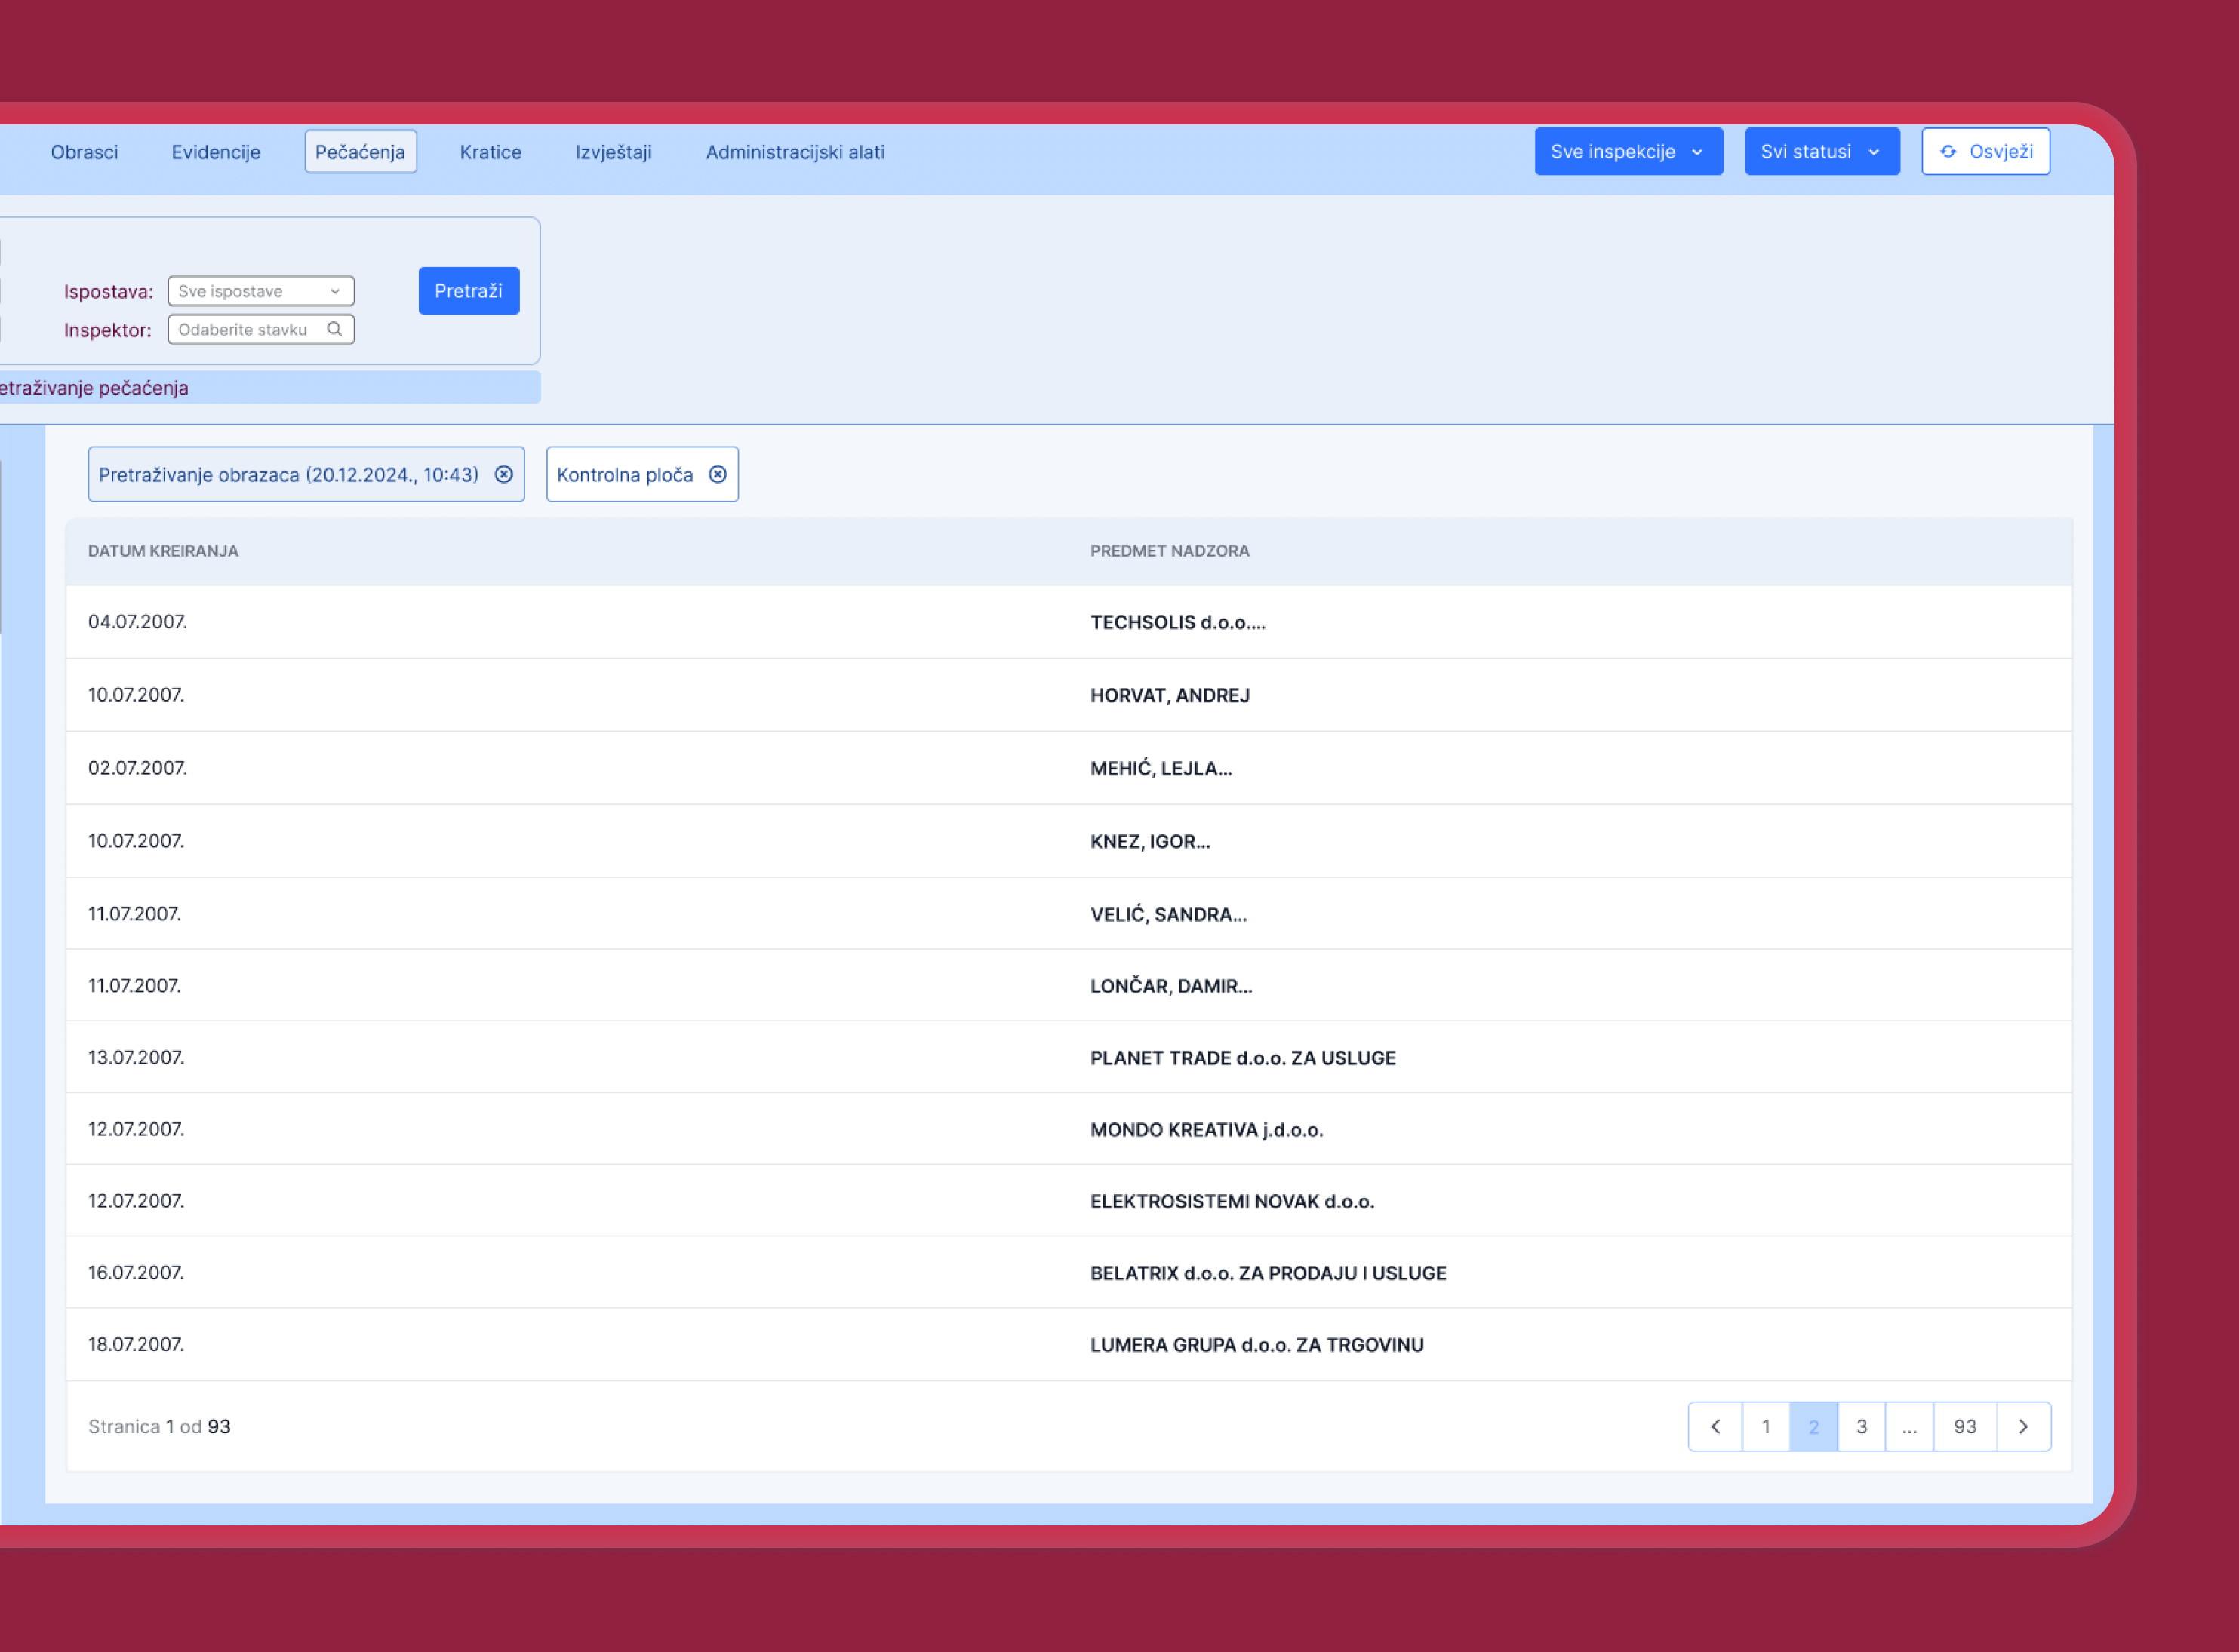Close the Kontrolna ploča tab

718,474
